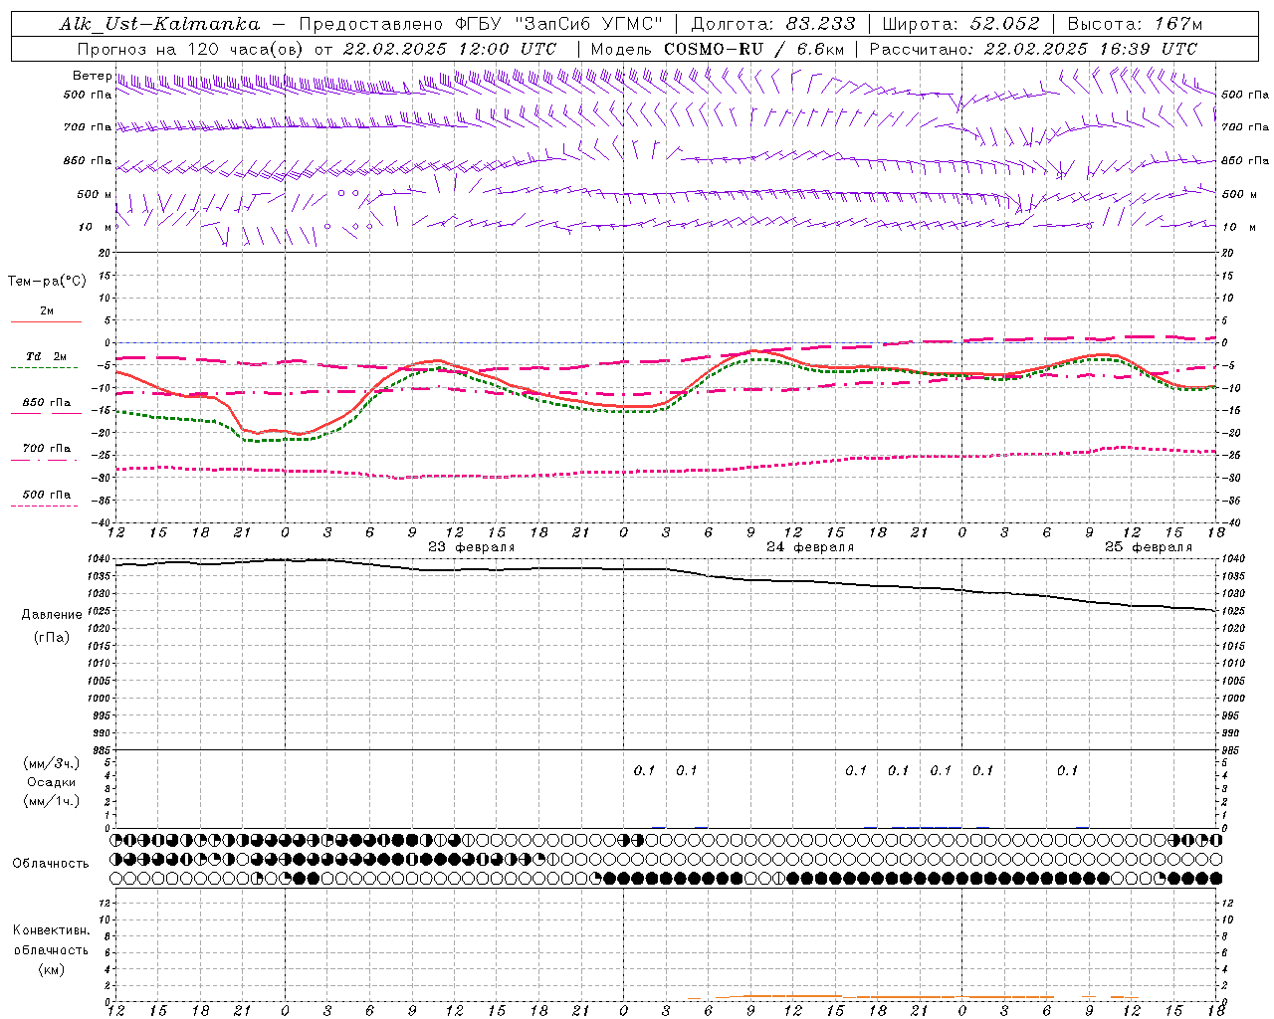
Task: Click the Модель COSMO-RU / 6.6км label
Action: point(718,49)
